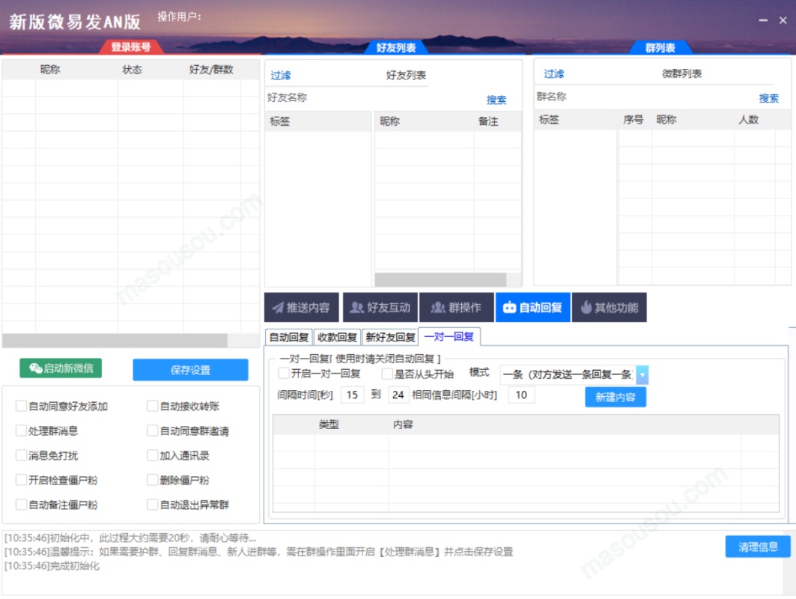This screenshot has height=599, width=796.
Task: Click the flame icon on 其他功能
Action: pyautogui.click(x=586, y=307)
